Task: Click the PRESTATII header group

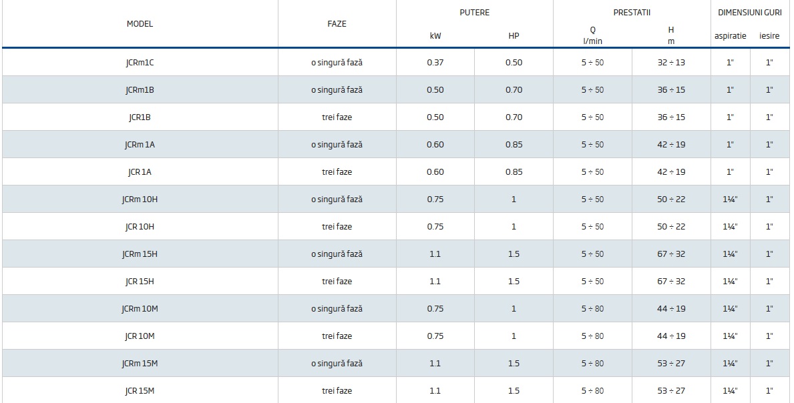Action: [x=632, y=13]
